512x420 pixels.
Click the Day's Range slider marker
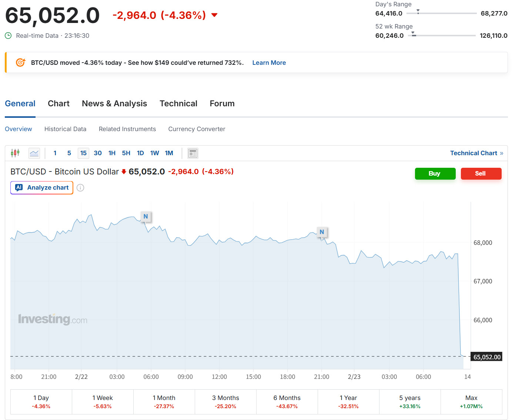pyautogui.click(x=418, y=11)
